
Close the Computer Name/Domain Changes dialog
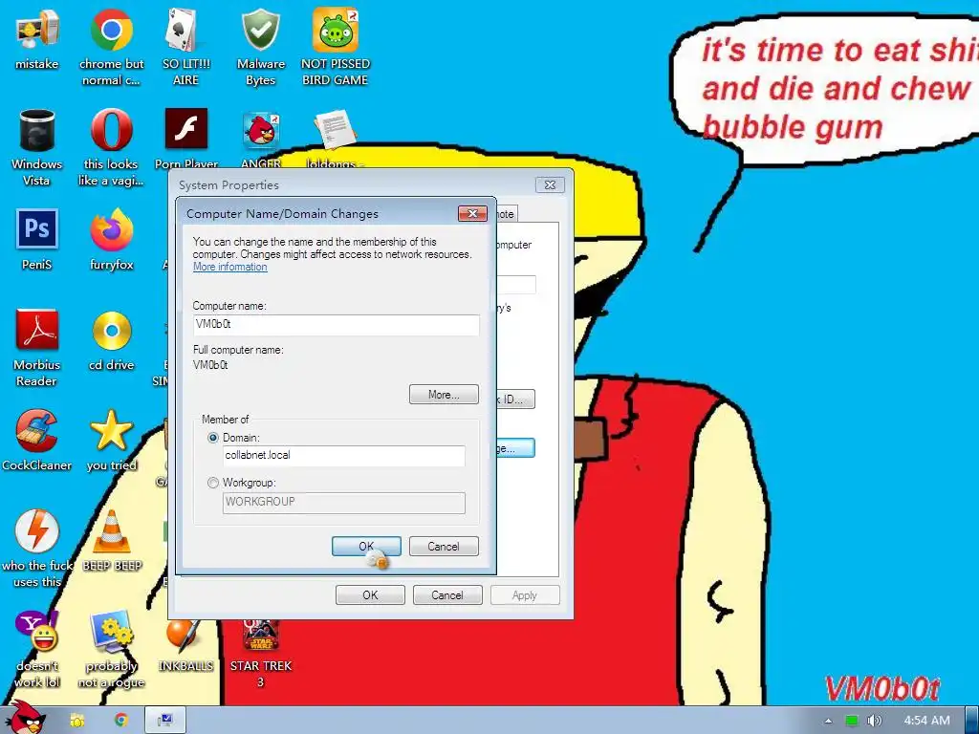(x=472, y=213)
